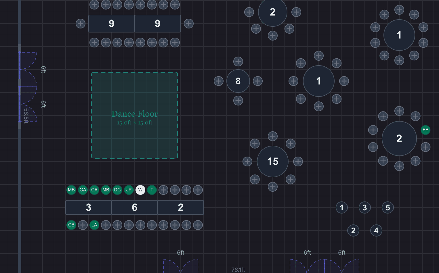This screenshot has width=439, height=273.
Task: Click the small round marker numbered 3
Action: pos(365,207)
